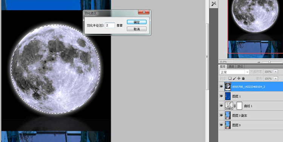Hide the 8595798_142233468104_2 layer
The height and width of the screenshot is (142, 283).
(x=221, y=86)
